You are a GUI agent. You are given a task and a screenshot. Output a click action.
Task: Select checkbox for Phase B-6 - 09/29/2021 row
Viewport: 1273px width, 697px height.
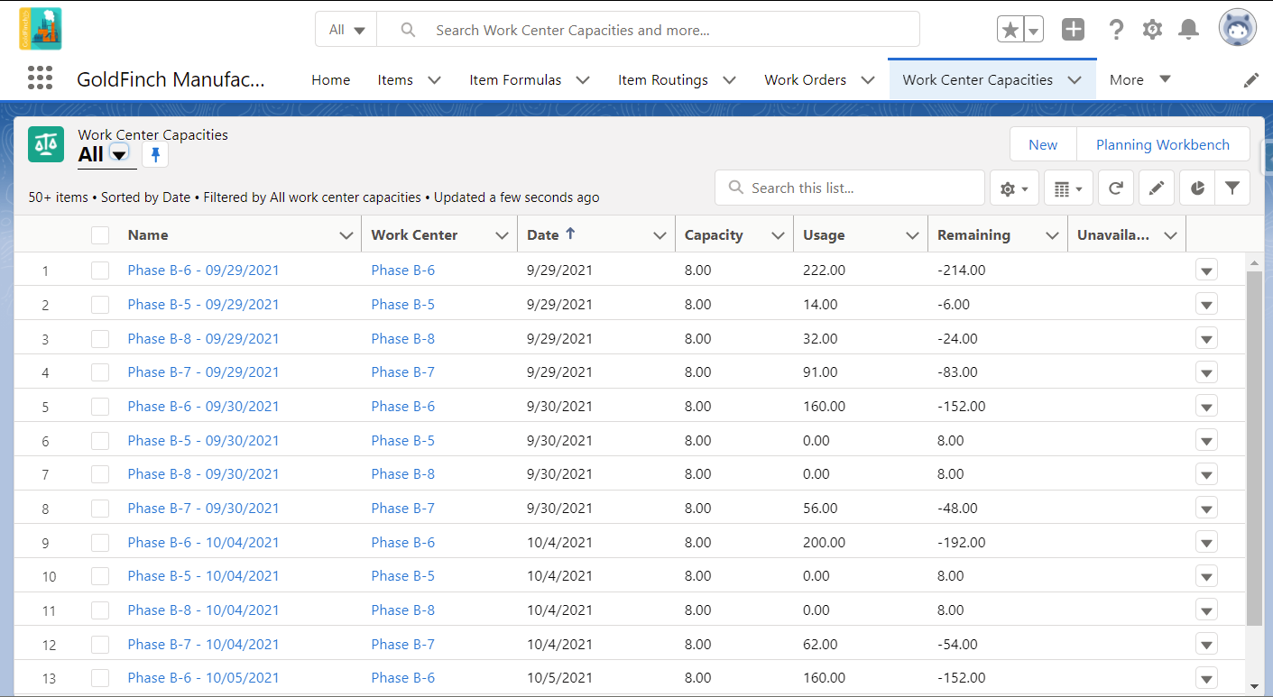tap(100, 271)
